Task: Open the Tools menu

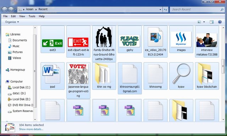Action: pyautogui.click(x=32, y=16)
